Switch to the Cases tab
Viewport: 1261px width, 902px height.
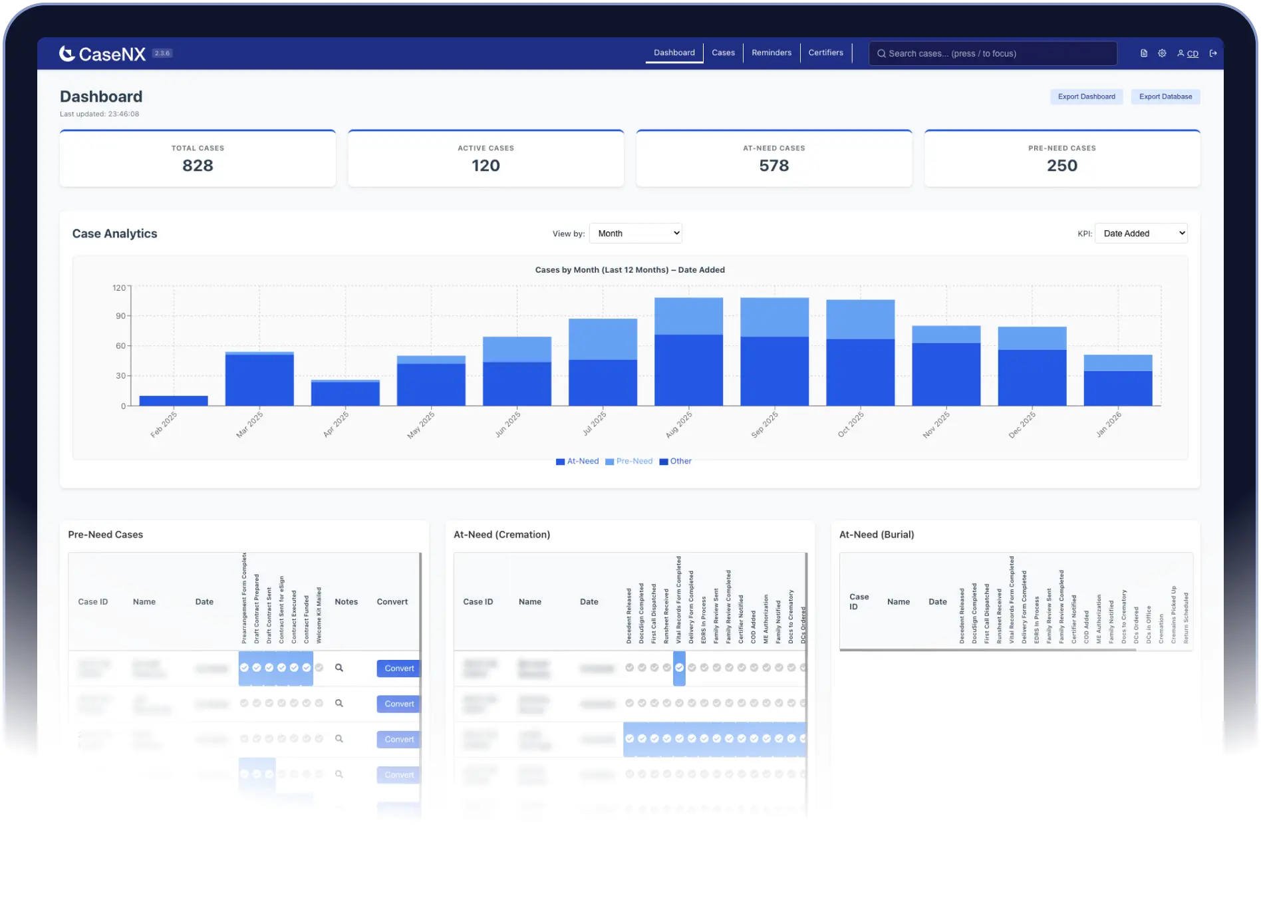[723, 53]
